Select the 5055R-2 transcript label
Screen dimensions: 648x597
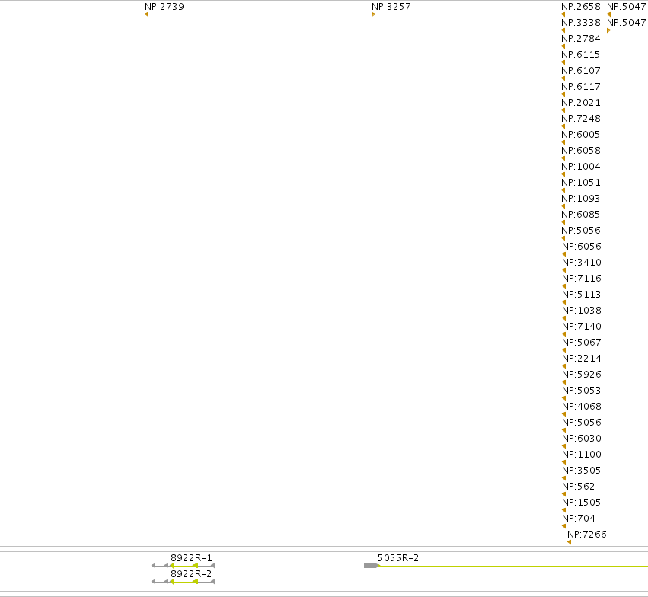click(x=398, y=558)
